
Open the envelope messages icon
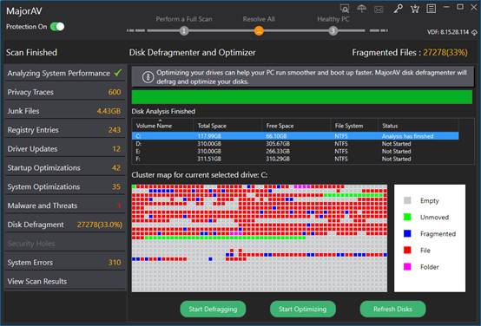[x=379, y=10]
